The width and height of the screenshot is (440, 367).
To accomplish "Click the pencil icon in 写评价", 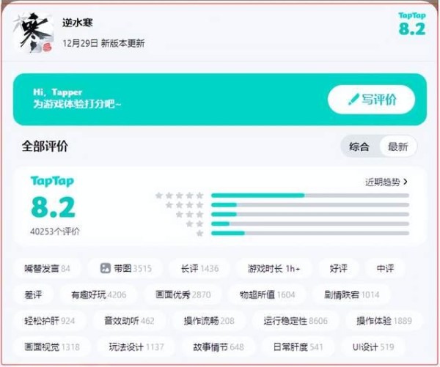I will pos(353,100).
